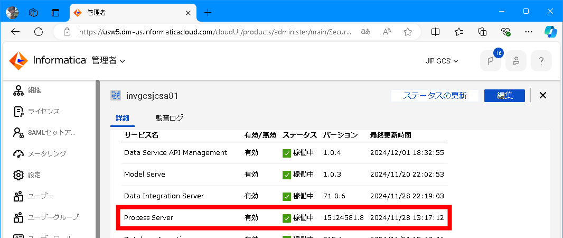Image resolution: width=563 pixels, height=238 pixels.
Task: Expand the 管理者 service switcher dropdown
Action: click(108, 61)
